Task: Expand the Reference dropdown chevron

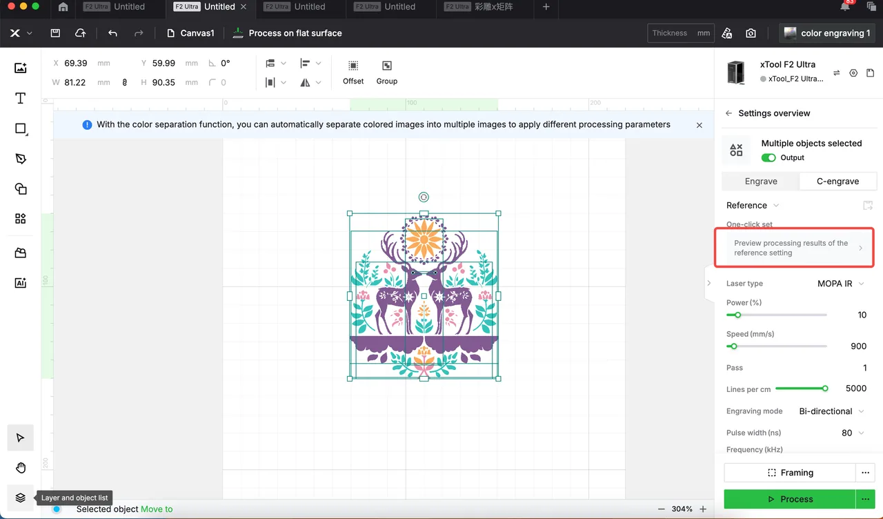Action: (x=776, y=206)
